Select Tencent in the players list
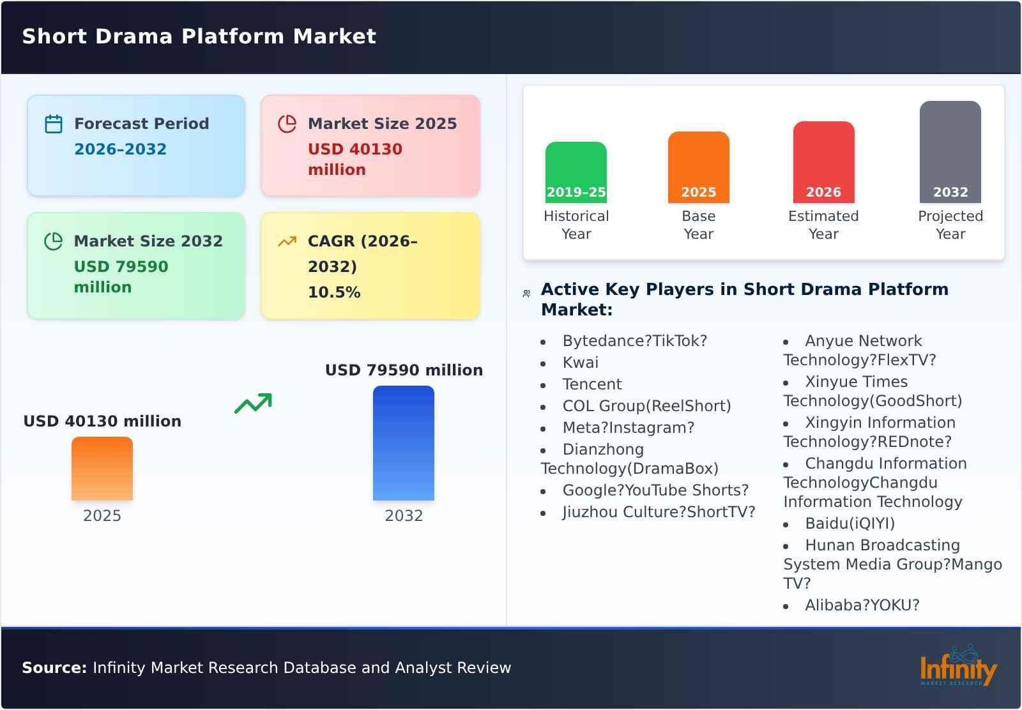The image size is (1022, 710). (592, 384)
